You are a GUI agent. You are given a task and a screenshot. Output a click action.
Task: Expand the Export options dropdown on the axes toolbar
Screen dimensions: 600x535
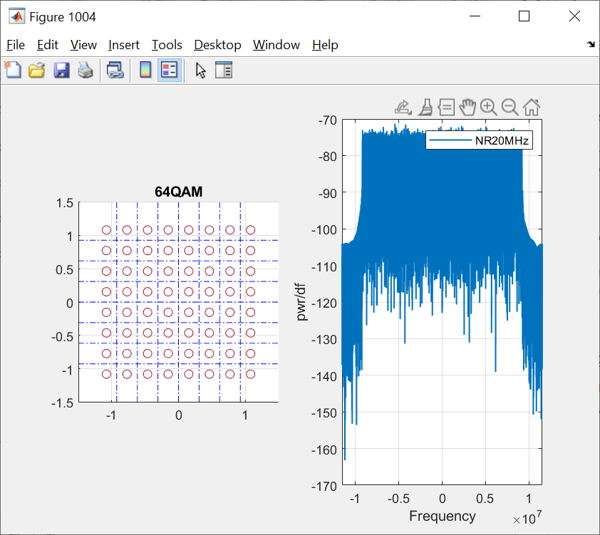403,107
